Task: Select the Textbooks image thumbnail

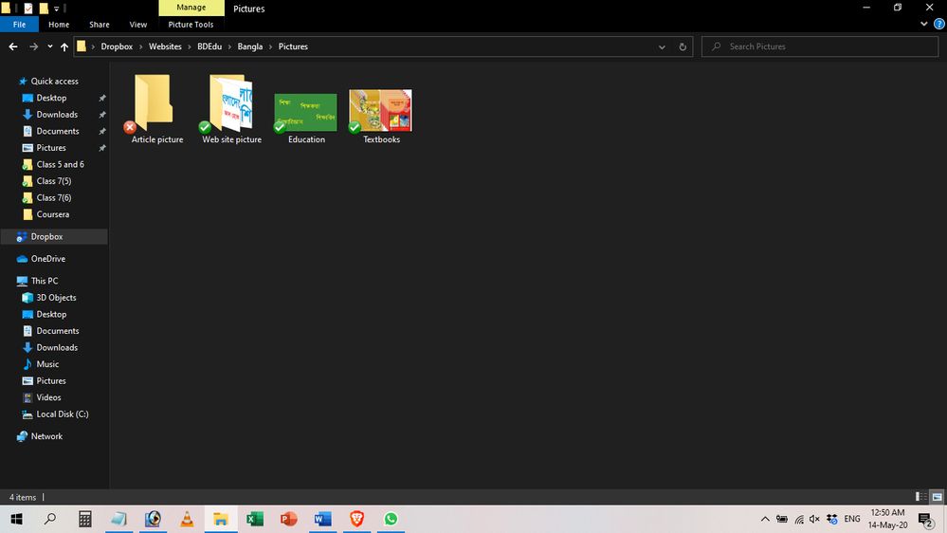Action: coord(381,111)
